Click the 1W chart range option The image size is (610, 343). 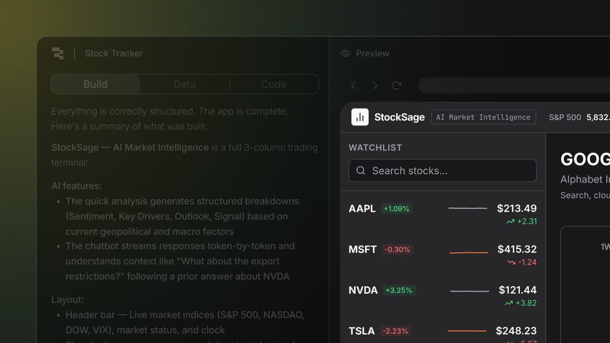click(605, 247)
